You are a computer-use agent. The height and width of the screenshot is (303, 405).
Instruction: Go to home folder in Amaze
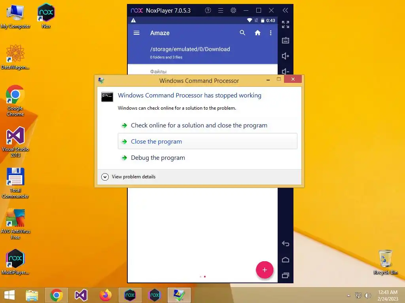tap(257, 33)
